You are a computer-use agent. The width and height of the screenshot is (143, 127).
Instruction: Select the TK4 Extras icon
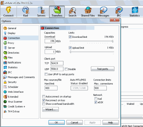click(5, 111)
